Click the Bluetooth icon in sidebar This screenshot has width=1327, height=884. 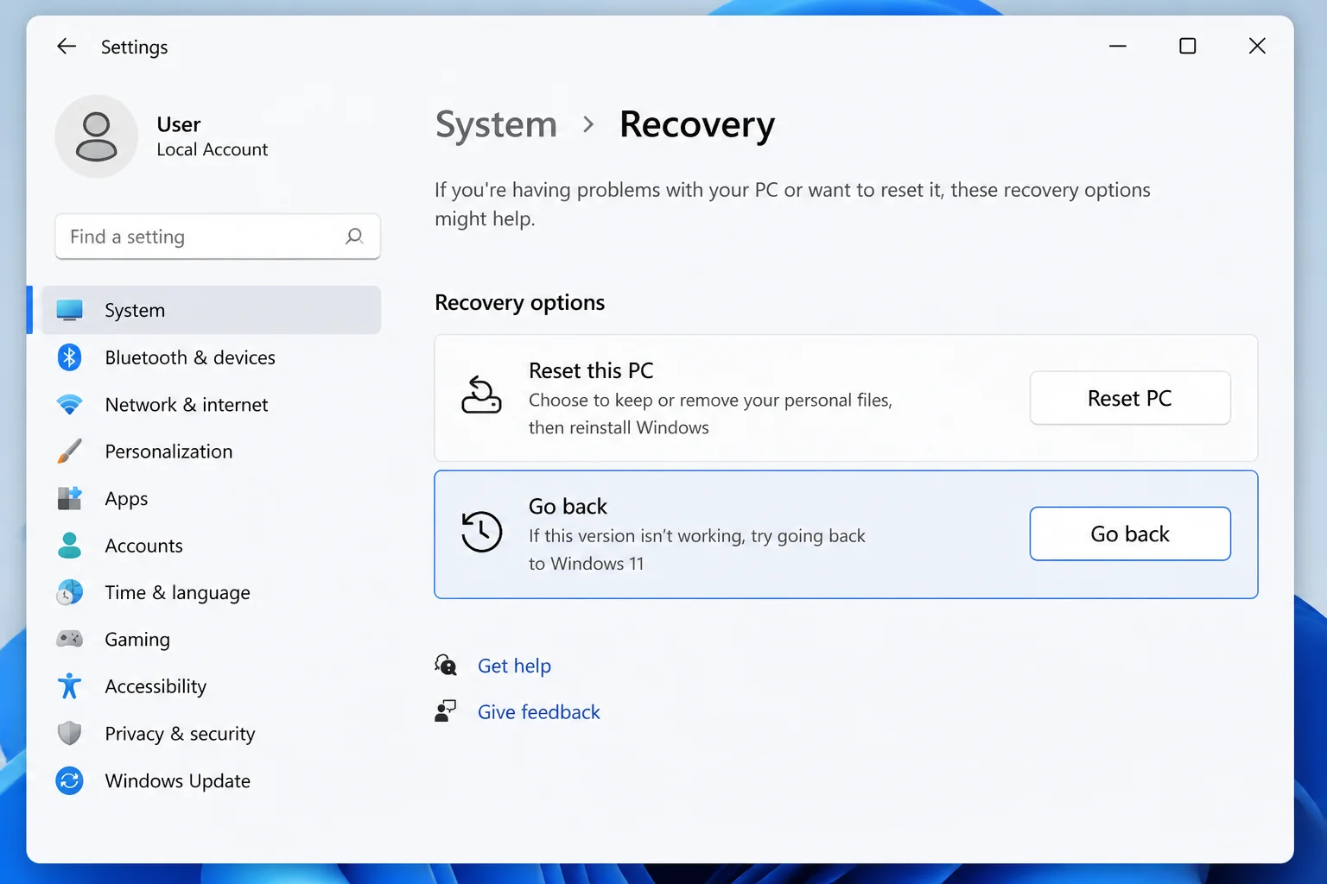70,357
